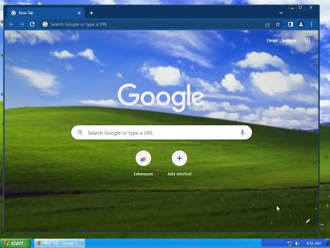
Task: Open the Images link
Action: pos(289,40)
